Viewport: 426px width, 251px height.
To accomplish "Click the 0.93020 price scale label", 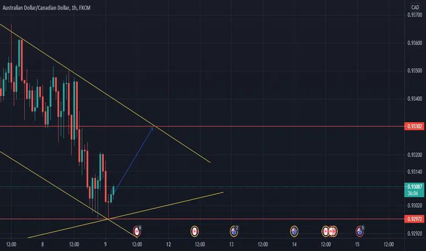I will tap(415, 205).
